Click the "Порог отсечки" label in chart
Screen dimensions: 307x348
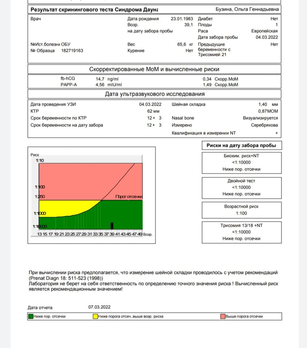coord(128,197)
